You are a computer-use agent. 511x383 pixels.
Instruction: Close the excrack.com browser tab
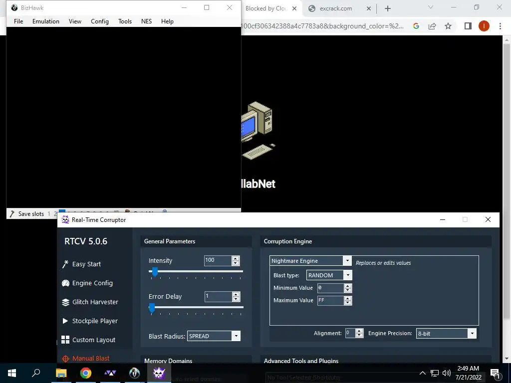369,8
